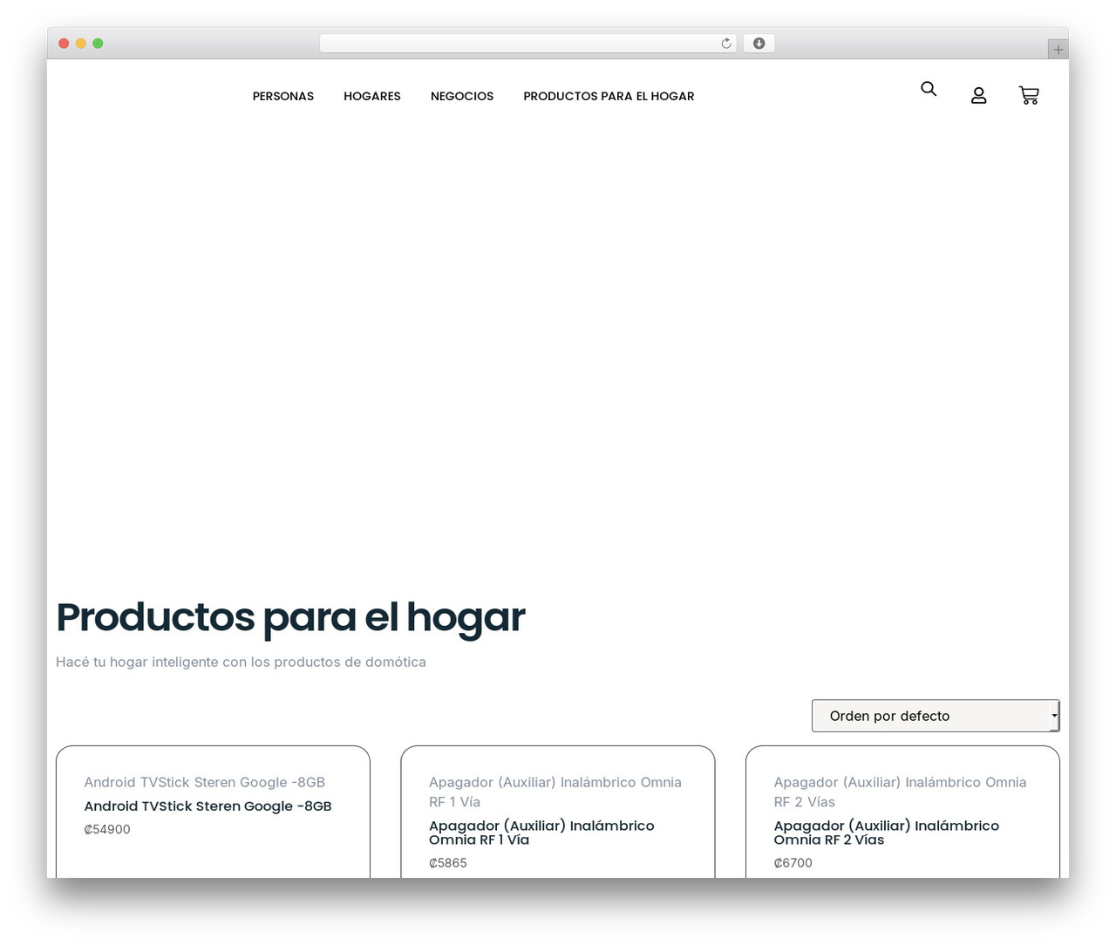This screenshot has height=945, width=1116.
Task: Click the ₡6700 price text
Action: point(793,863)
